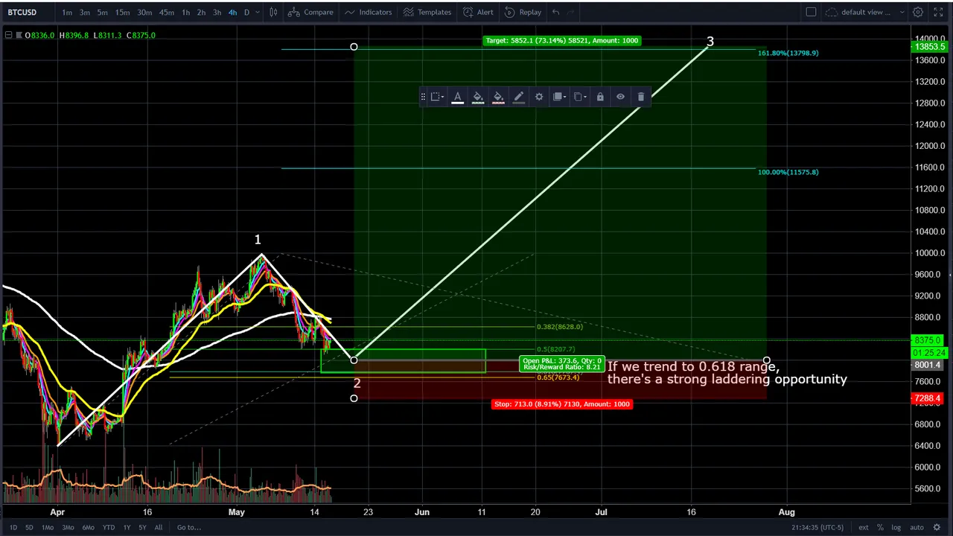Toggle ext extended hours

click(x=864, y=527)
